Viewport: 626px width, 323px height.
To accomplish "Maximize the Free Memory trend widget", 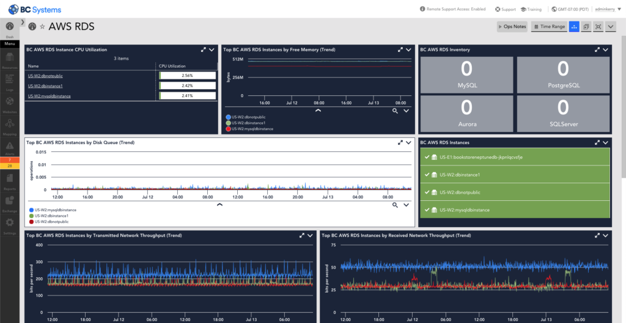I will tap(400, 50).
